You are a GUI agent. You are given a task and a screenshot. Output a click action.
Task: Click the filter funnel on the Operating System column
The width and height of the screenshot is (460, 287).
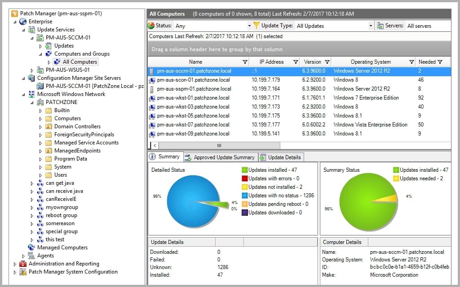pos(411,62)
